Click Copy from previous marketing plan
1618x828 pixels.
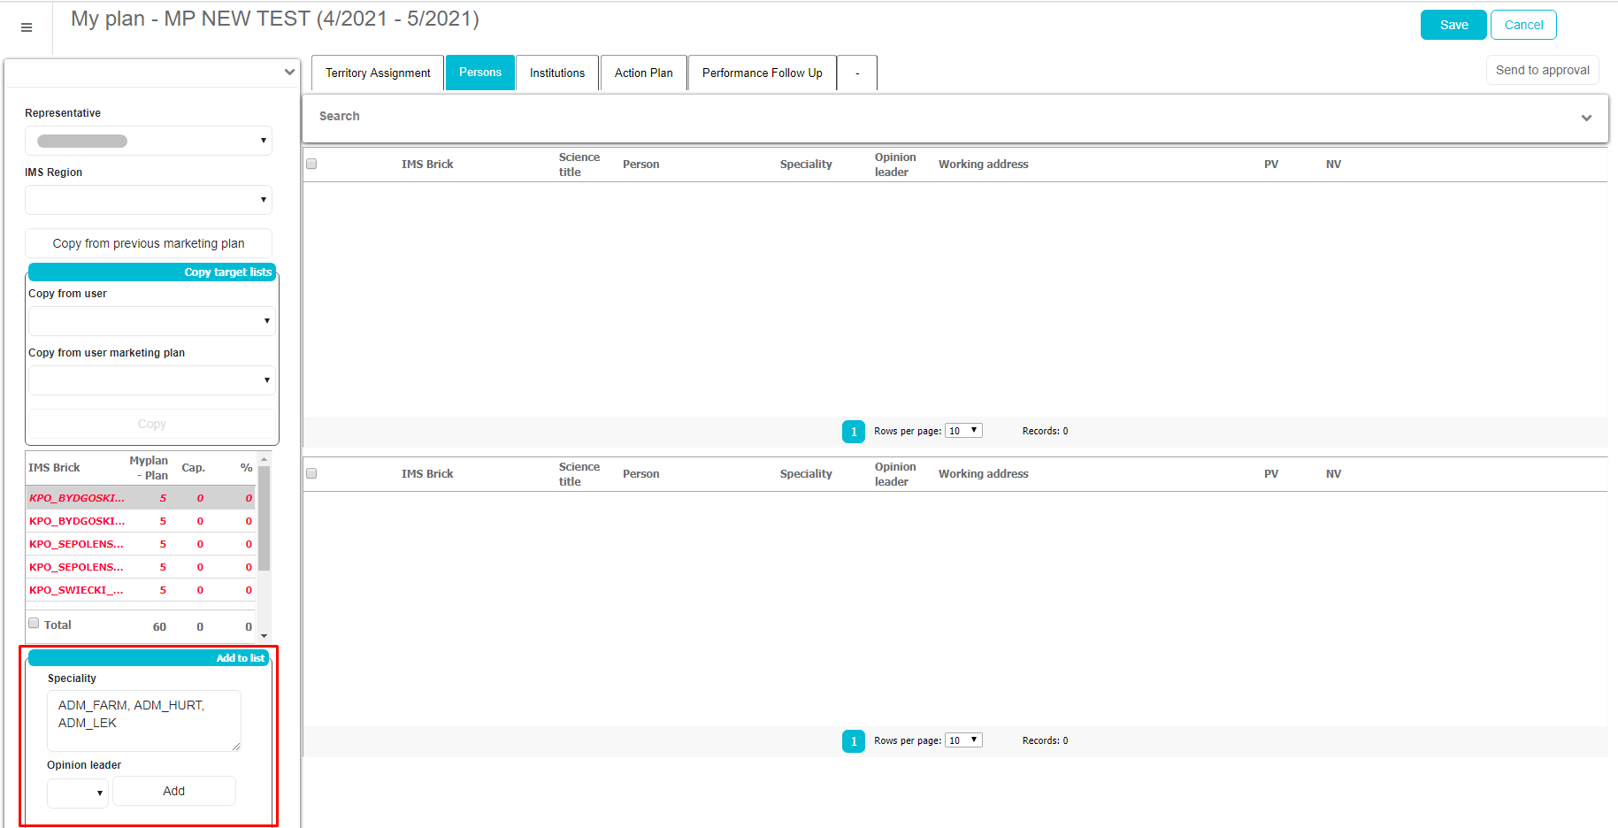[149, 243]
